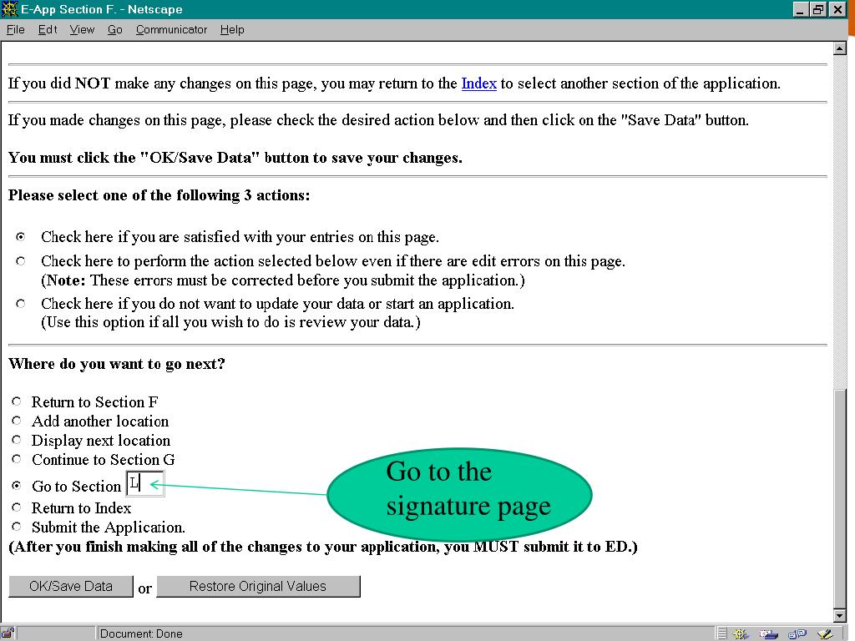The width and height of the screenshot is (855, 641).
Task: Open the View menu
Action: click(x=82, y=29)
